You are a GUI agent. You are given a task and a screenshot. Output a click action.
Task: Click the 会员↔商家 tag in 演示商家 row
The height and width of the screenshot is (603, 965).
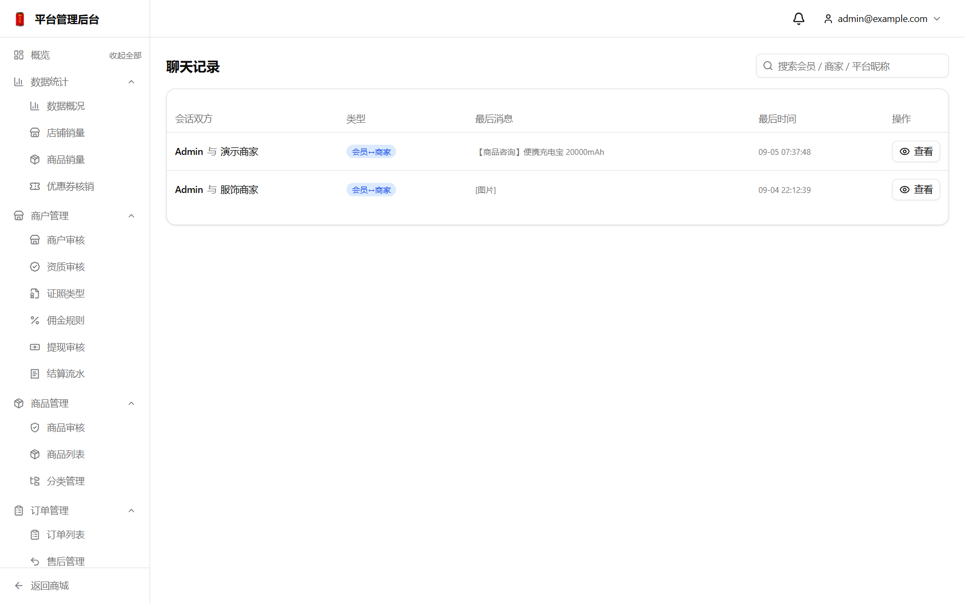point(371,152)
